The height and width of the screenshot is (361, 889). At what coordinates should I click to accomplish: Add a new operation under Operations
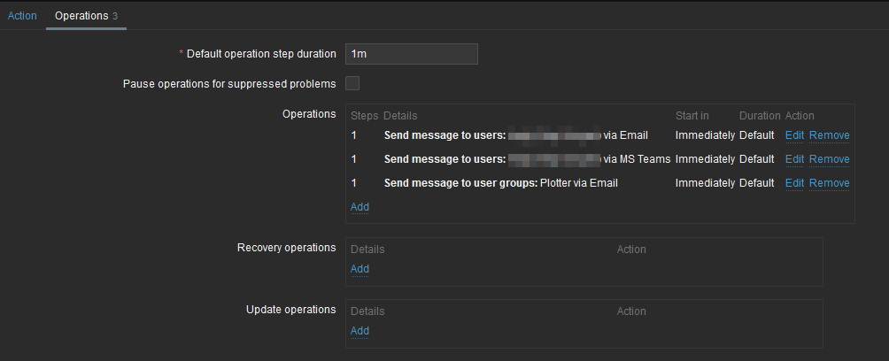click(x=359, y=207)
